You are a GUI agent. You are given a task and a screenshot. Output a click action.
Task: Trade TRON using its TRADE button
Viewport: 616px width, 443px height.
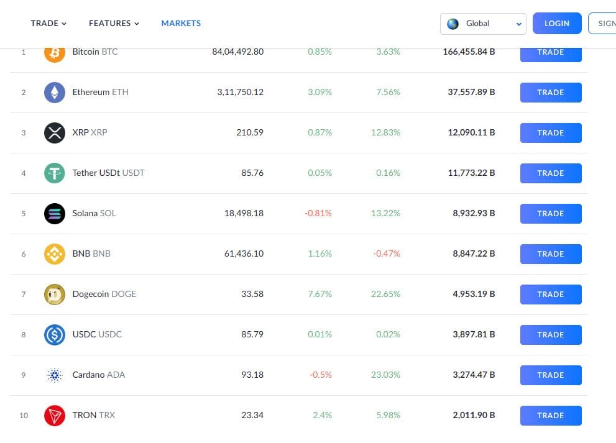(551, 416)
